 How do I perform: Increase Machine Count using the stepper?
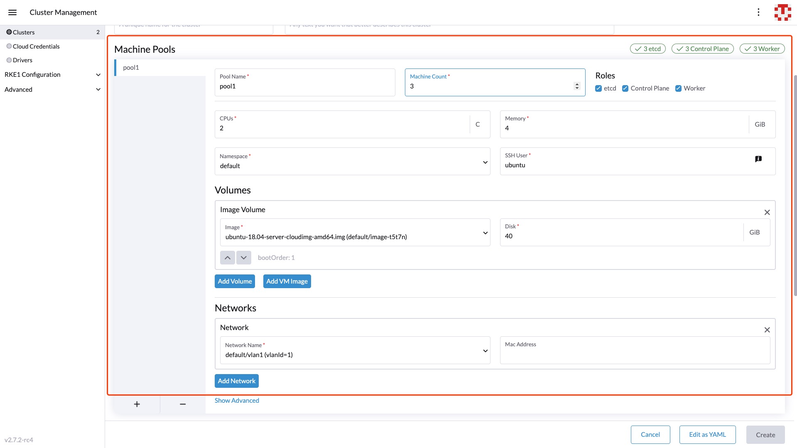576,83
